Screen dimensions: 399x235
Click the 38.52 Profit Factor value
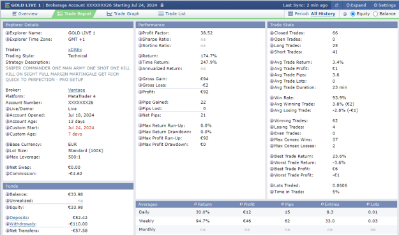click(206, 33)
